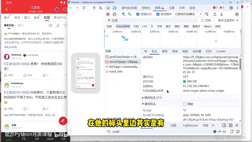
Task: Open the mail envelope icon in community tab
Action: 50,25
